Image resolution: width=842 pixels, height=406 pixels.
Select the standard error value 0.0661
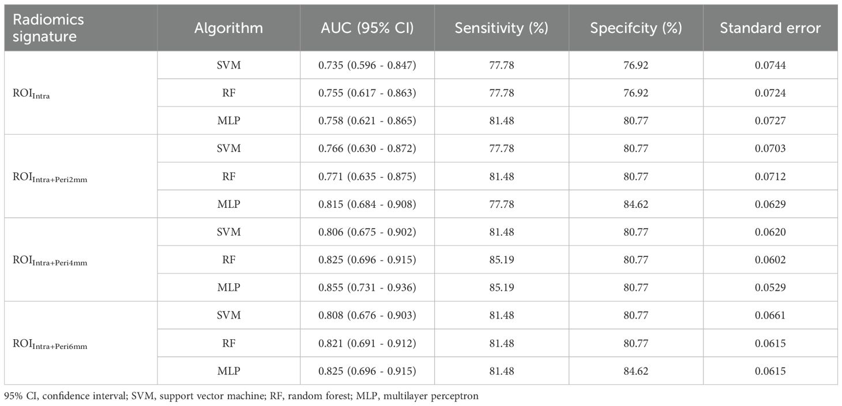click(x=770, y=315)
